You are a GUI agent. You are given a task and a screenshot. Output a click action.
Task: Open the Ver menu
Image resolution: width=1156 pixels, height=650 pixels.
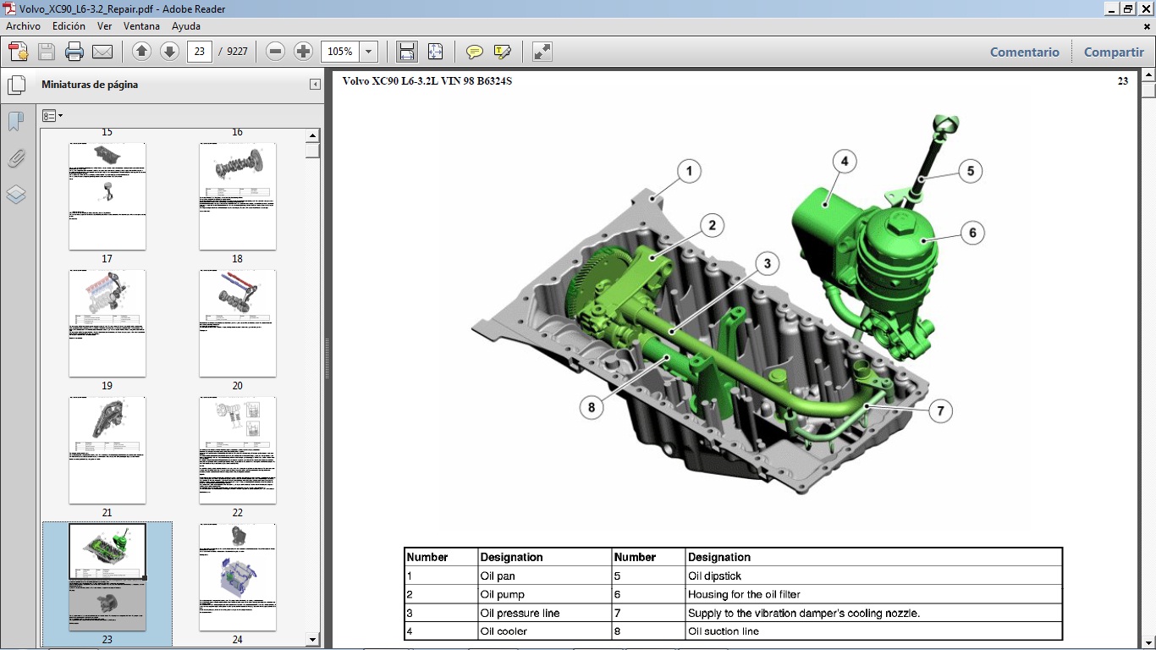click(104, 26)
